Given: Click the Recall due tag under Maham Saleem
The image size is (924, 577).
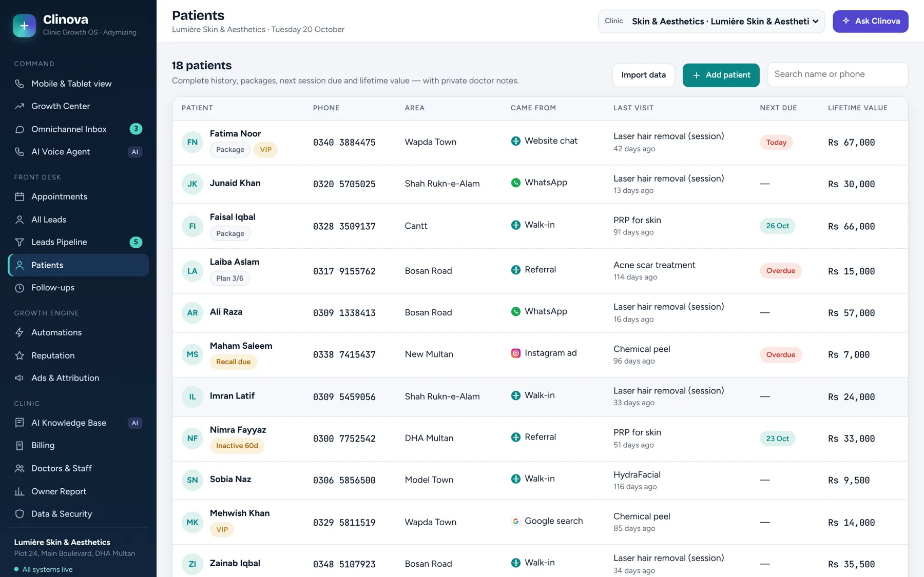Looking at the screenshot, I should (x=234, y=362).
